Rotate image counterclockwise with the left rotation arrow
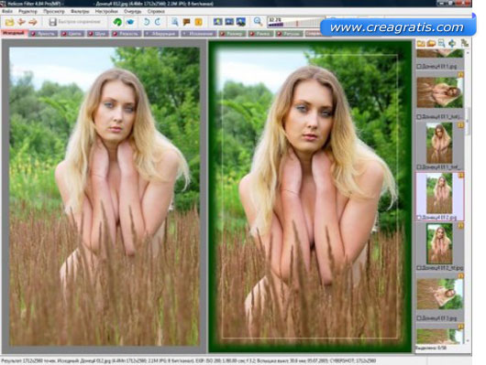This screenshot has height=365, width=486. pos(147,22)
